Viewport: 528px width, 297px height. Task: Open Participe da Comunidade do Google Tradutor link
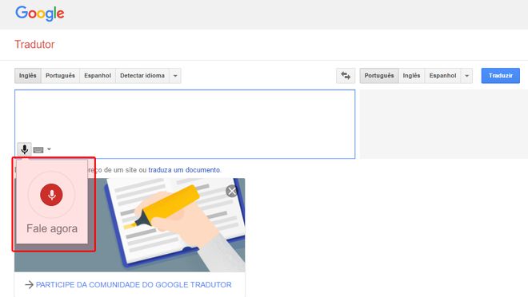coord(134,284)
